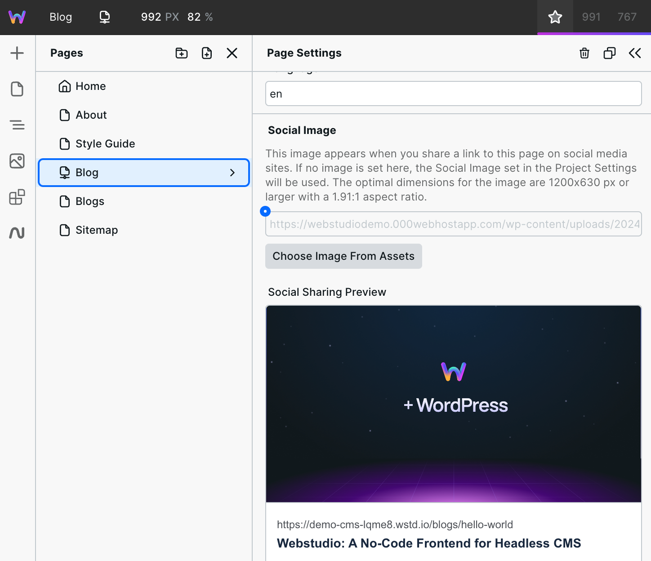Toggle the variable binding dot on Social Image
The height and width of the screenshot is (561, 651).
[x=265, y=211]
